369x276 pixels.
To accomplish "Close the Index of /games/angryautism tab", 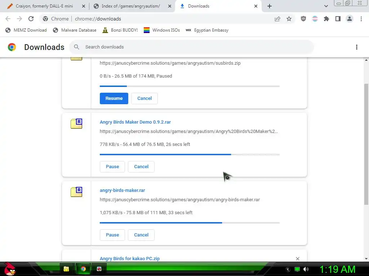I will [170, 6].
